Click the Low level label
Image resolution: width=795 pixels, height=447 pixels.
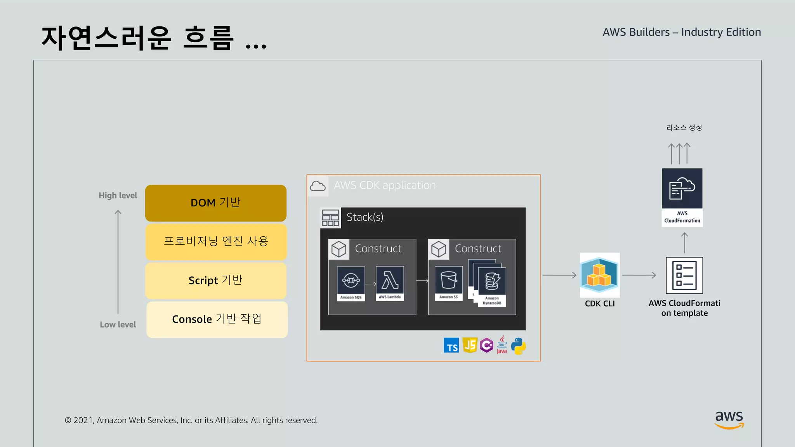tap(118, 324)
